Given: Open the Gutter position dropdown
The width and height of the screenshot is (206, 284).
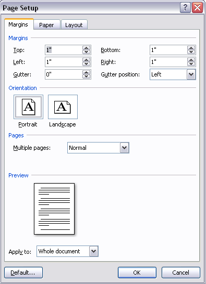Looking at the screenshot, I should 191,74.
